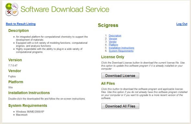Click the Platform heading on left

(16, 82)
